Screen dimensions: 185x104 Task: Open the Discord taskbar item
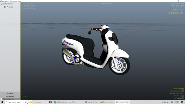click(x=61, y=102)
